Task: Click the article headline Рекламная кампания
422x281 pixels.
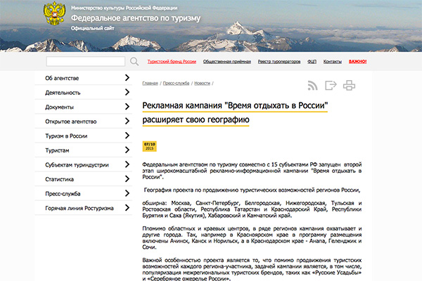Action: point(235,112)
